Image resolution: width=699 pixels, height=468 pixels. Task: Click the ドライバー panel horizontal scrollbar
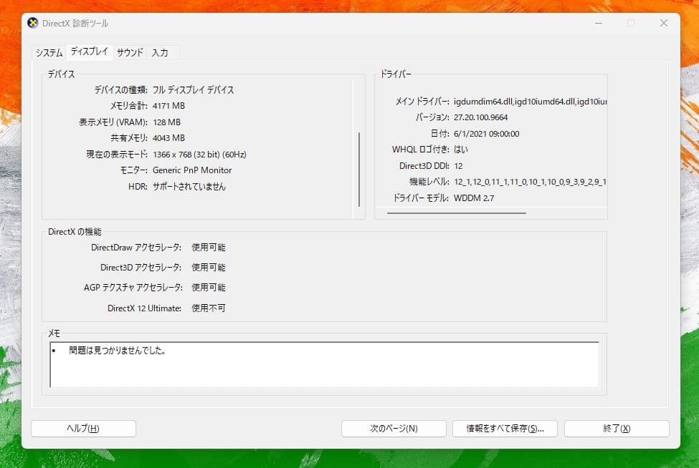point(457,213)
